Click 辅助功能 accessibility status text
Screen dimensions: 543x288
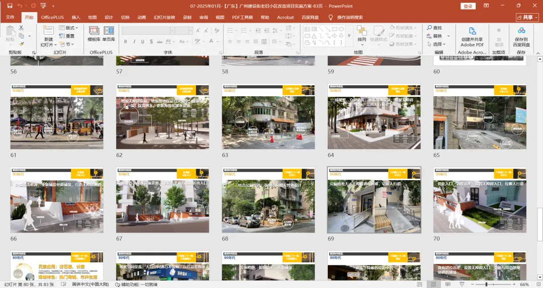click(136, 284)
